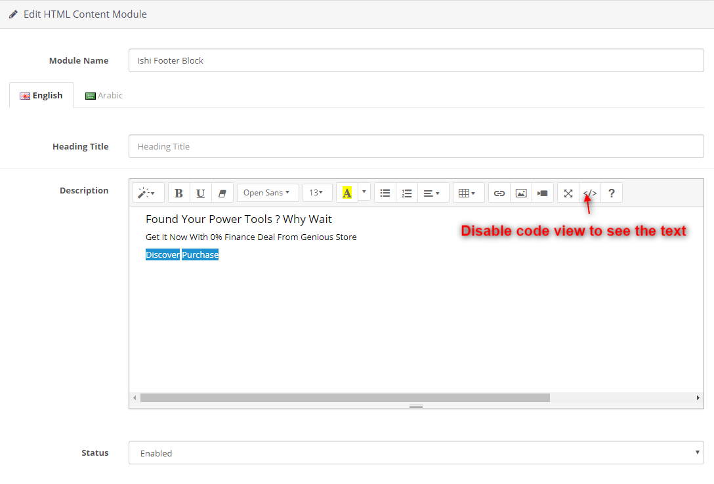This screenshot has width=714, height=484.
Task: Toggle bold formatting in editor toolbar
Action: click(x=179, y=193)
